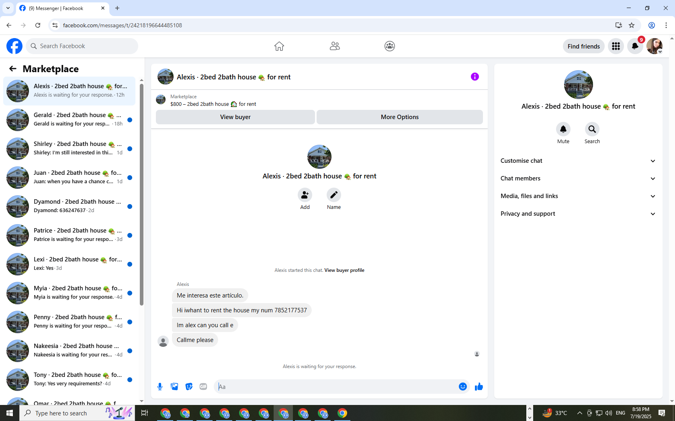This screenshot has width=675, height=421.
Task: Click the More Options button
Action: (400, 117)
